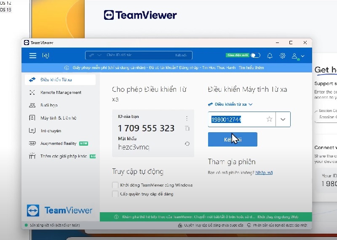Click the top partner ID search field
The width and height of the screenshot is (337, 240).
click(139, 55)
